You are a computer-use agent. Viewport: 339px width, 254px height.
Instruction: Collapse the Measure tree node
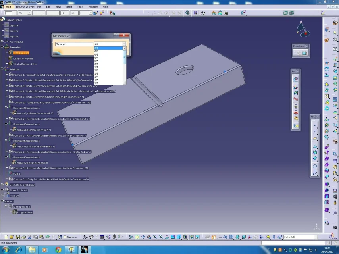(x=2, y=200)
